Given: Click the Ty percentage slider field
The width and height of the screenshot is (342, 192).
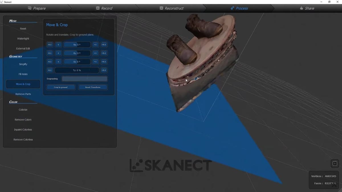Looking at the screenshot, I should [76, 70].
